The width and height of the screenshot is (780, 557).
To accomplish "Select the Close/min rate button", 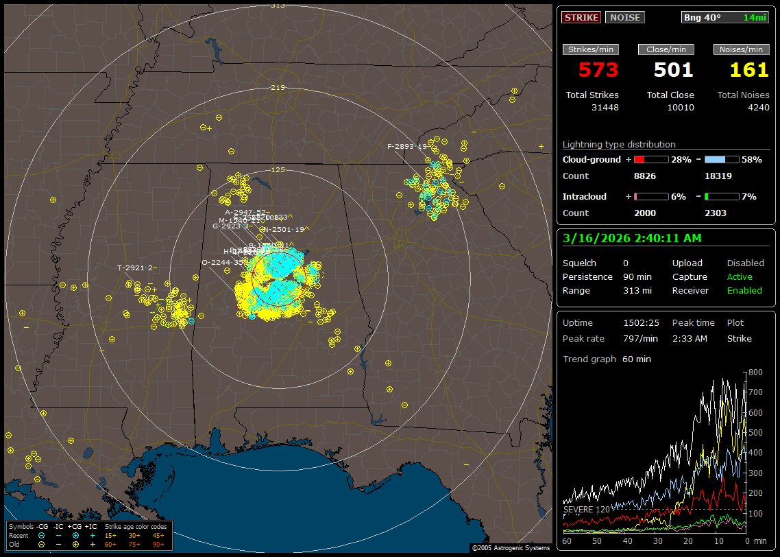I will click(x=666, y=49).
